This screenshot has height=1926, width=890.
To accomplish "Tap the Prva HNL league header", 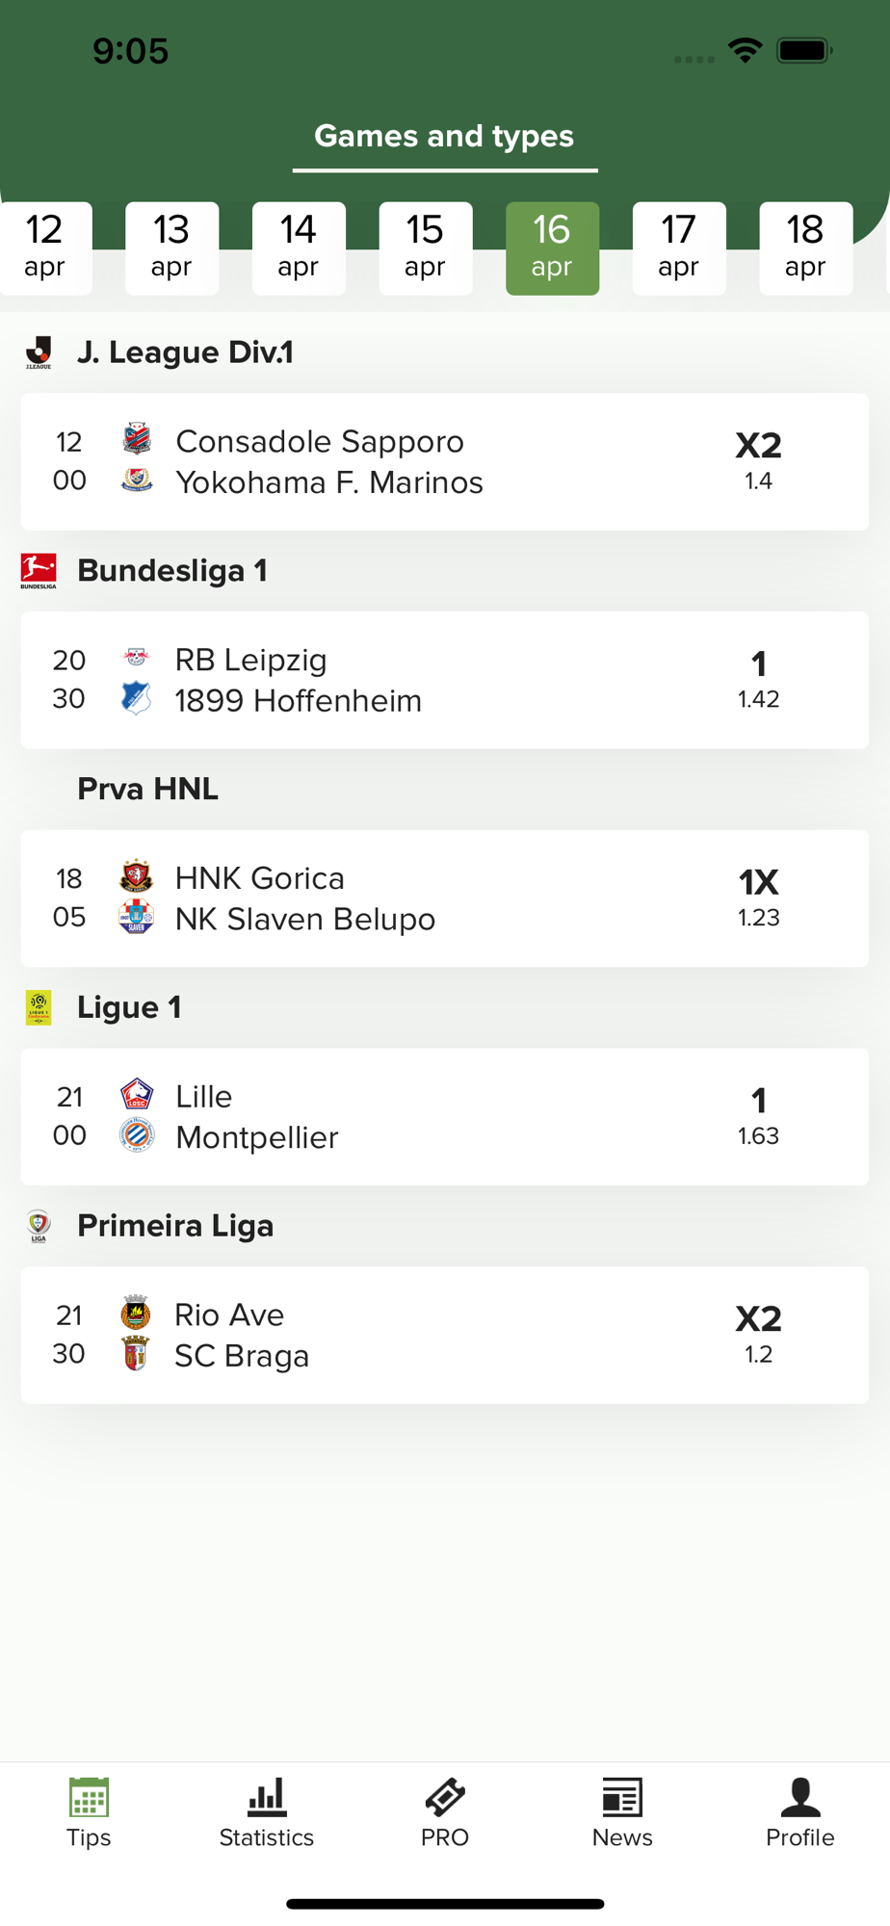I will click(x=147, y=789).
